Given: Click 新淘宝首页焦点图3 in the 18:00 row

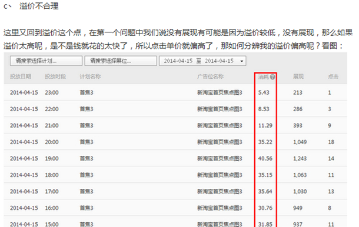Looking at the screenshot, I should (x=220, y=175).
